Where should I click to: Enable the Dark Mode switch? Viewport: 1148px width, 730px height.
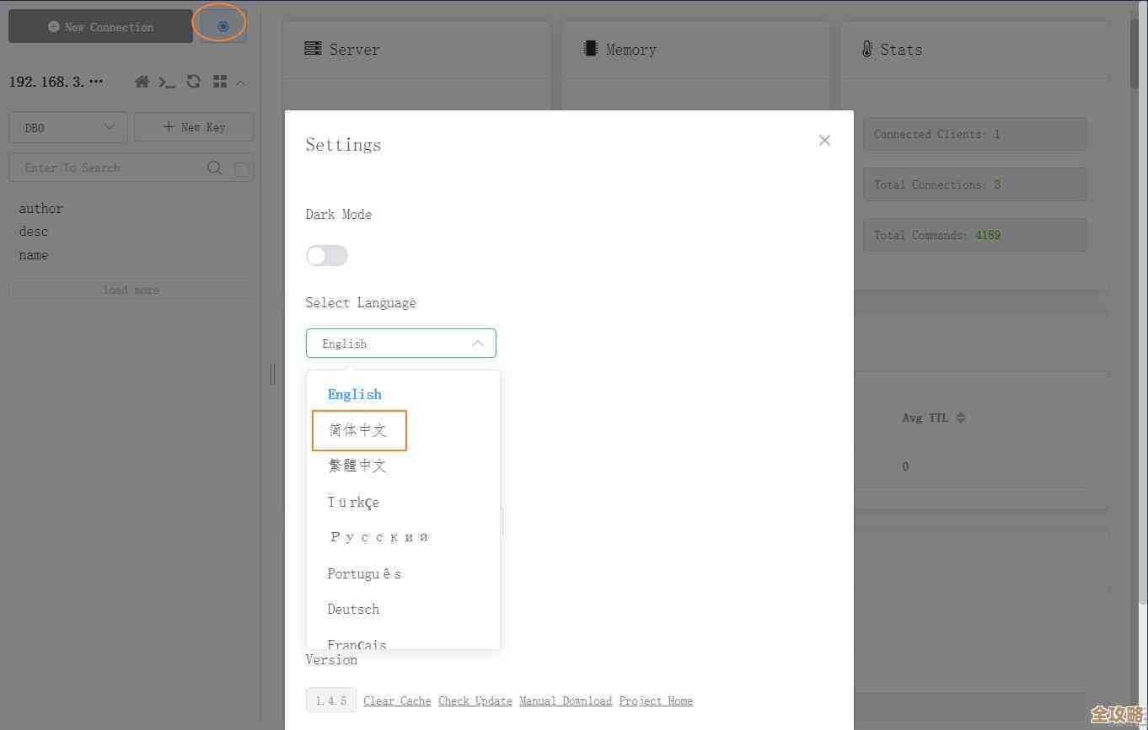[326, 255]
